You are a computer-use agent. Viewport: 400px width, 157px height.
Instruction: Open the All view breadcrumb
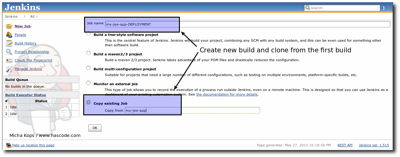click(32, 16)
